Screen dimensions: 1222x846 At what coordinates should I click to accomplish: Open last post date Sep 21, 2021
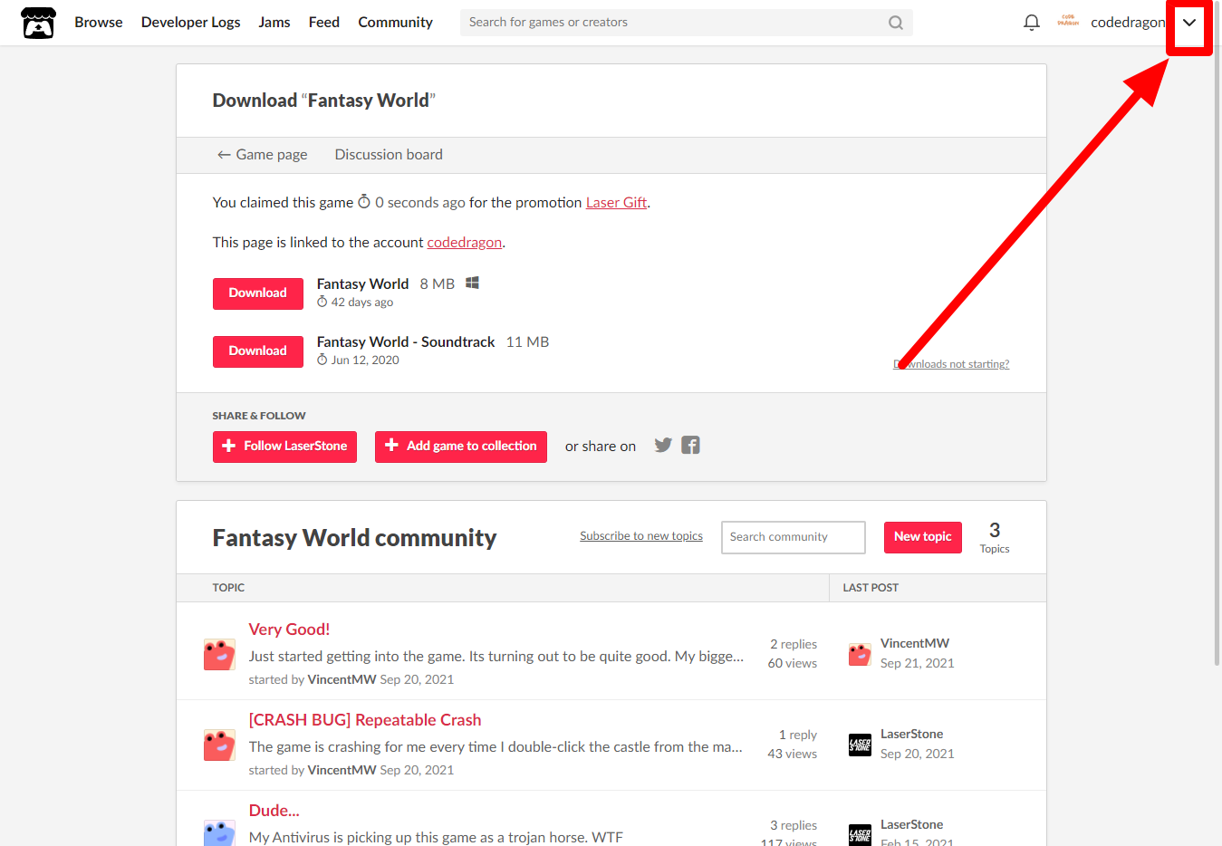918,663
